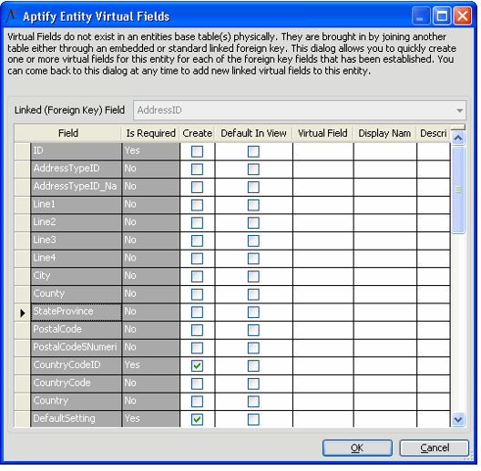The height and width of the screenshot is (471, 481).
Task: Click the scrollbar down arrow
Action: pos(458,419)
